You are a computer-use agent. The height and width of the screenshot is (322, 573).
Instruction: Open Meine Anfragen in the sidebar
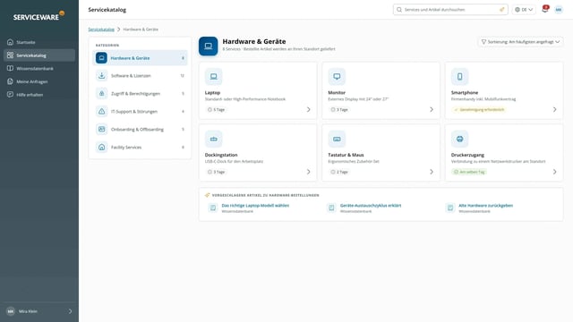coord(39,81)
